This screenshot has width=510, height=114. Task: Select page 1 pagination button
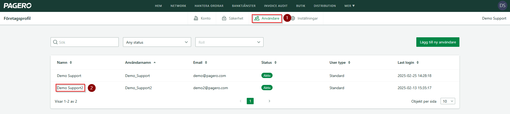click(x=250, y=101)
